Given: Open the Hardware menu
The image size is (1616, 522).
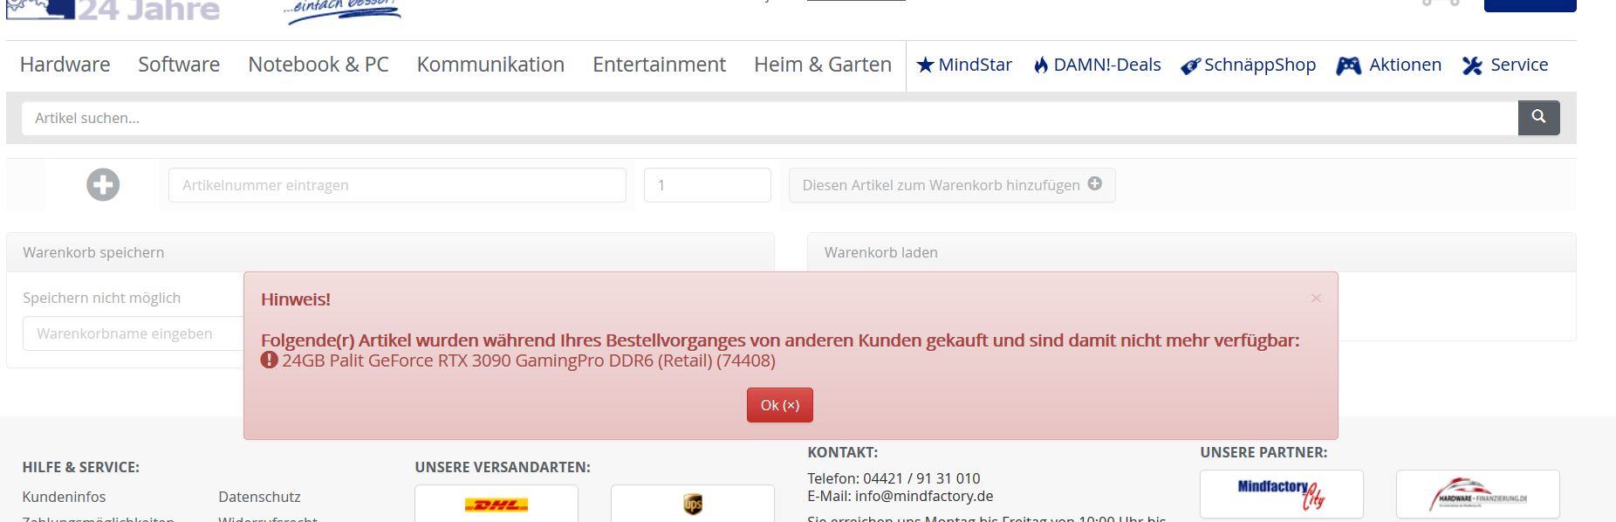Looking at the screenshot, I should pyautogui.click(x=65, y=65).
